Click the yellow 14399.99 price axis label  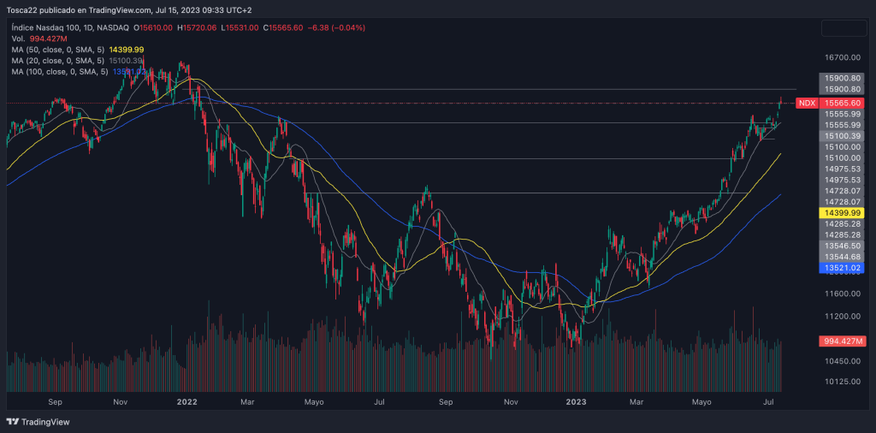843,212
